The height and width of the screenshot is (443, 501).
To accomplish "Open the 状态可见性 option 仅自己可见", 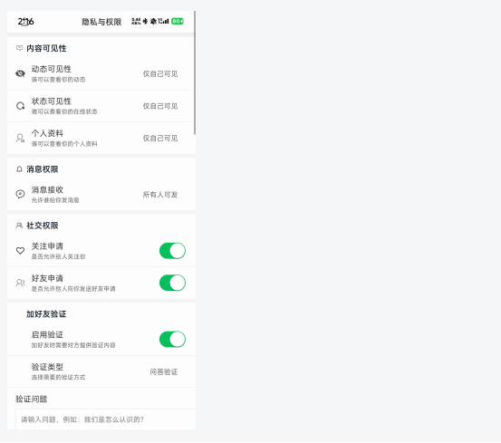I will [160, 106].
